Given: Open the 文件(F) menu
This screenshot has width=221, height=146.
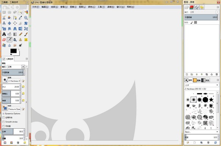Looking at the screenshot, I should pos(36,7).
